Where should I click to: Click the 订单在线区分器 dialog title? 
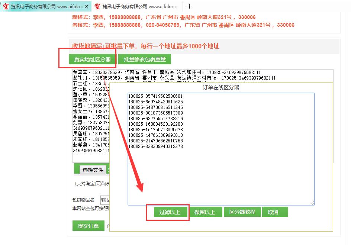pyautogui.click(x=221, y=87)
